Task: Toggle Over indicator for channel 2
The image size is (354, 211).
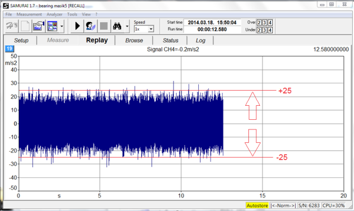Action: [259, 23]
